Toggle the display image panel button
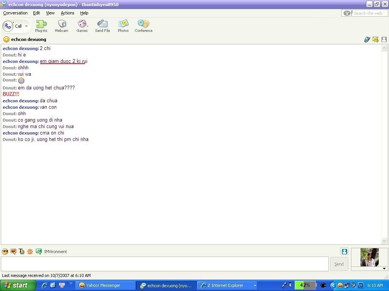This screenshot has width=389, height=291. click(344, 252)
